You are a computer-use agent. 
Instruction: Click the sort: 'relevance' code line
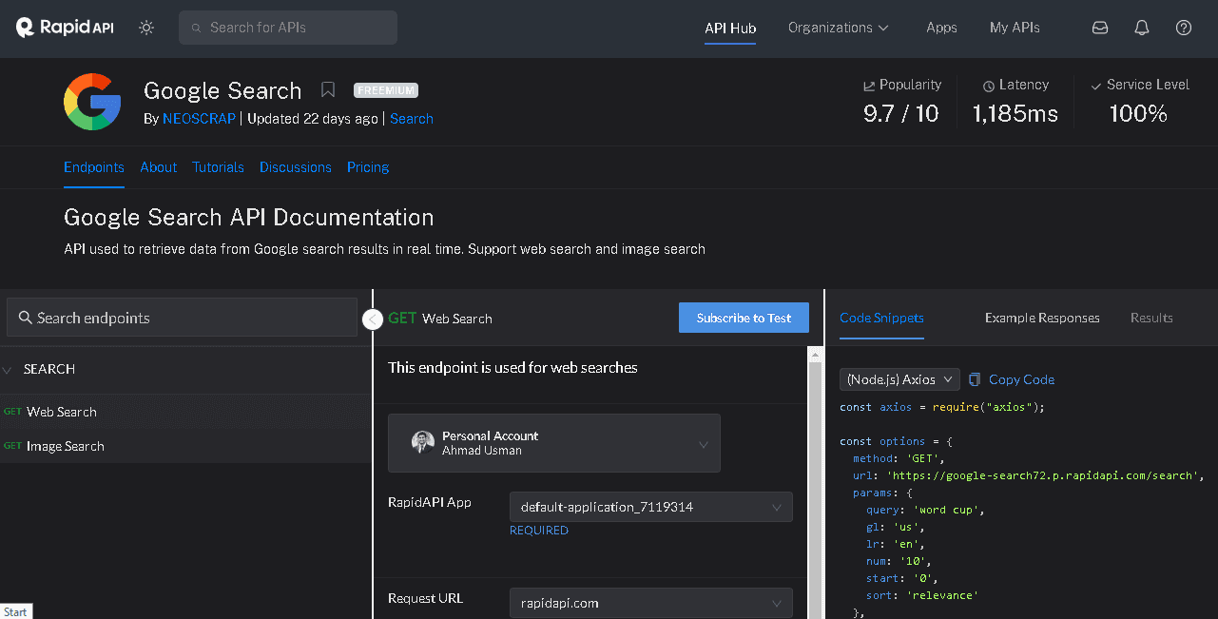click(922, 595)
